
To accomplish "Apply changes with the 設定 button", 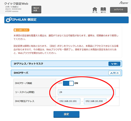I will [67, 114].
